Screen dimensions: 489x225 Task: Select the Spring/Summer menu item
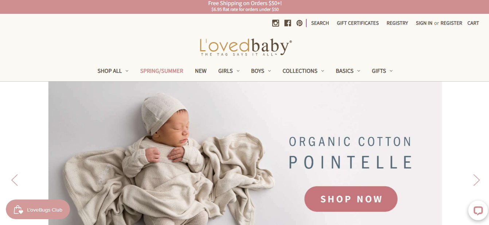(162, 71)
